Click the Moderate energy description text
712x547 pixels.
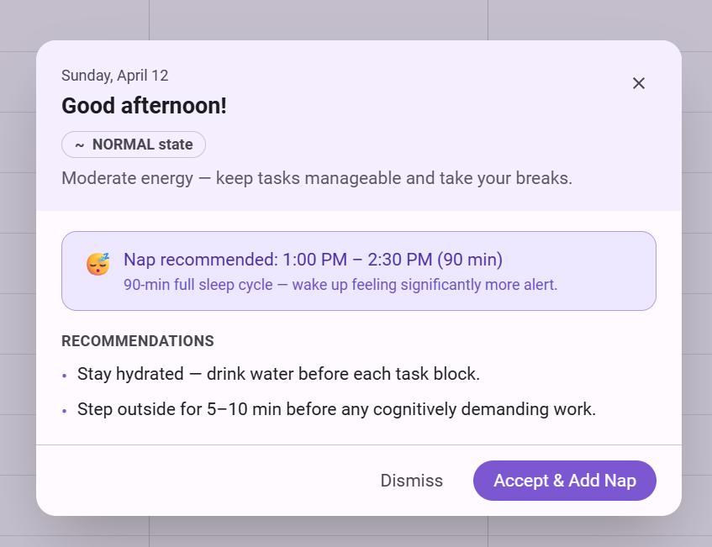tap(316, 178)
